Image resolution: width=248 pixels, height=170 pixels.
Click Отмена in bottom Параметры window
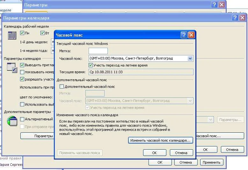pos(186,162)
